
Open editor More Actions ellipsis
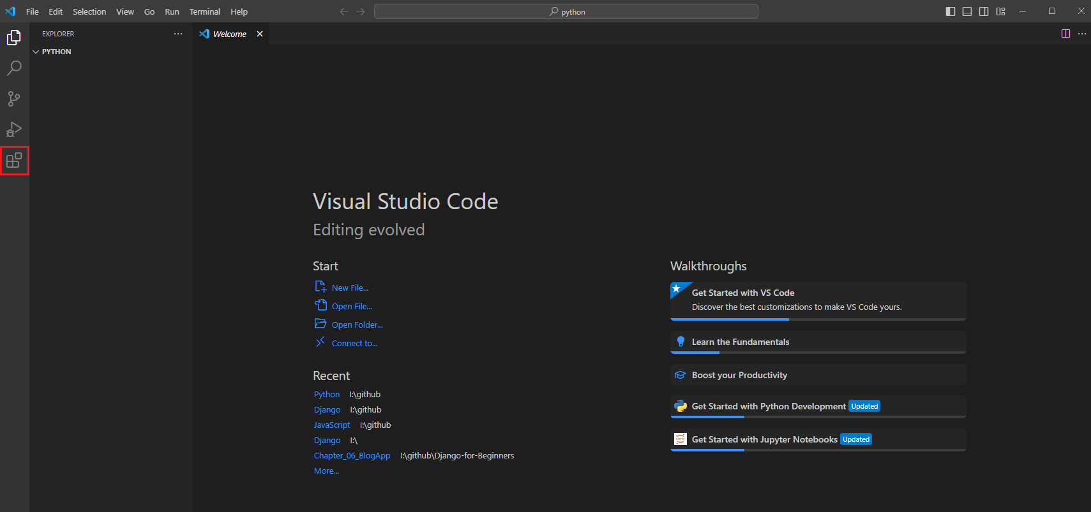click(1082, 34)
